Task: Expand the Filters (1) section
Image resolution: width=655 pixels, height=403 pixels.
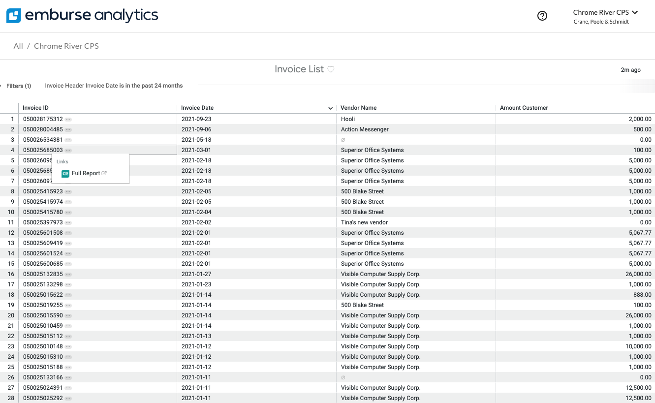Action: [18, 86]
